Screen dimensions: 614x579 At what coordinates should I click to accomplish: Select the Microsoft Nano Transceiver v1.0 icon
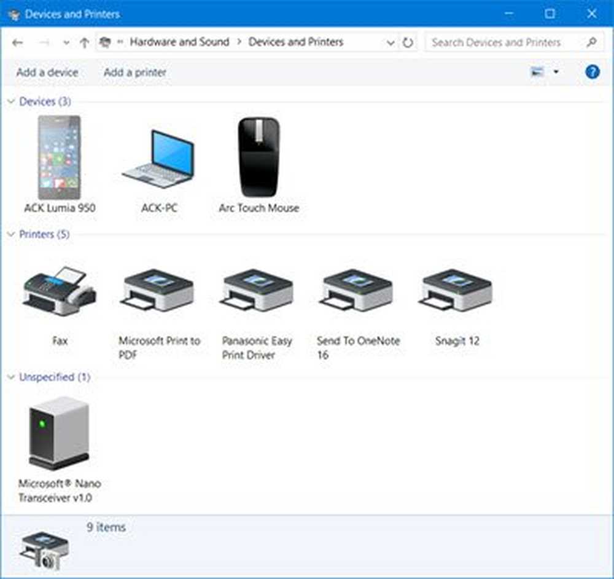point(59,433)
